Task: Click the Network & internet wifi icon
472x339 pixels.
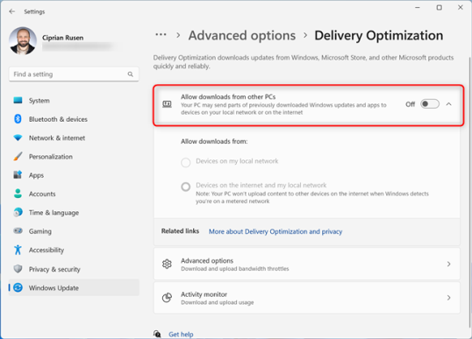Action: pyautogui.click(x=18, y=138)
